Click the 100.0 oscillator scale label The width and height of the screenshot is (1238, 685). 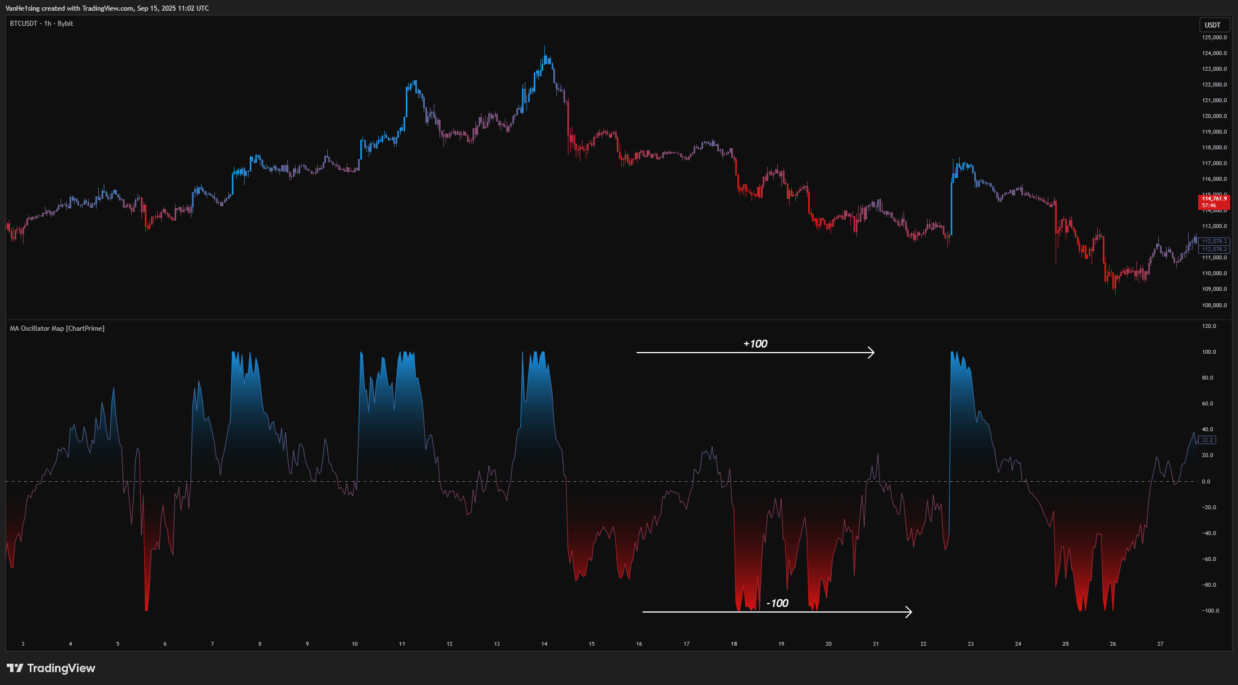point(1209,352)
